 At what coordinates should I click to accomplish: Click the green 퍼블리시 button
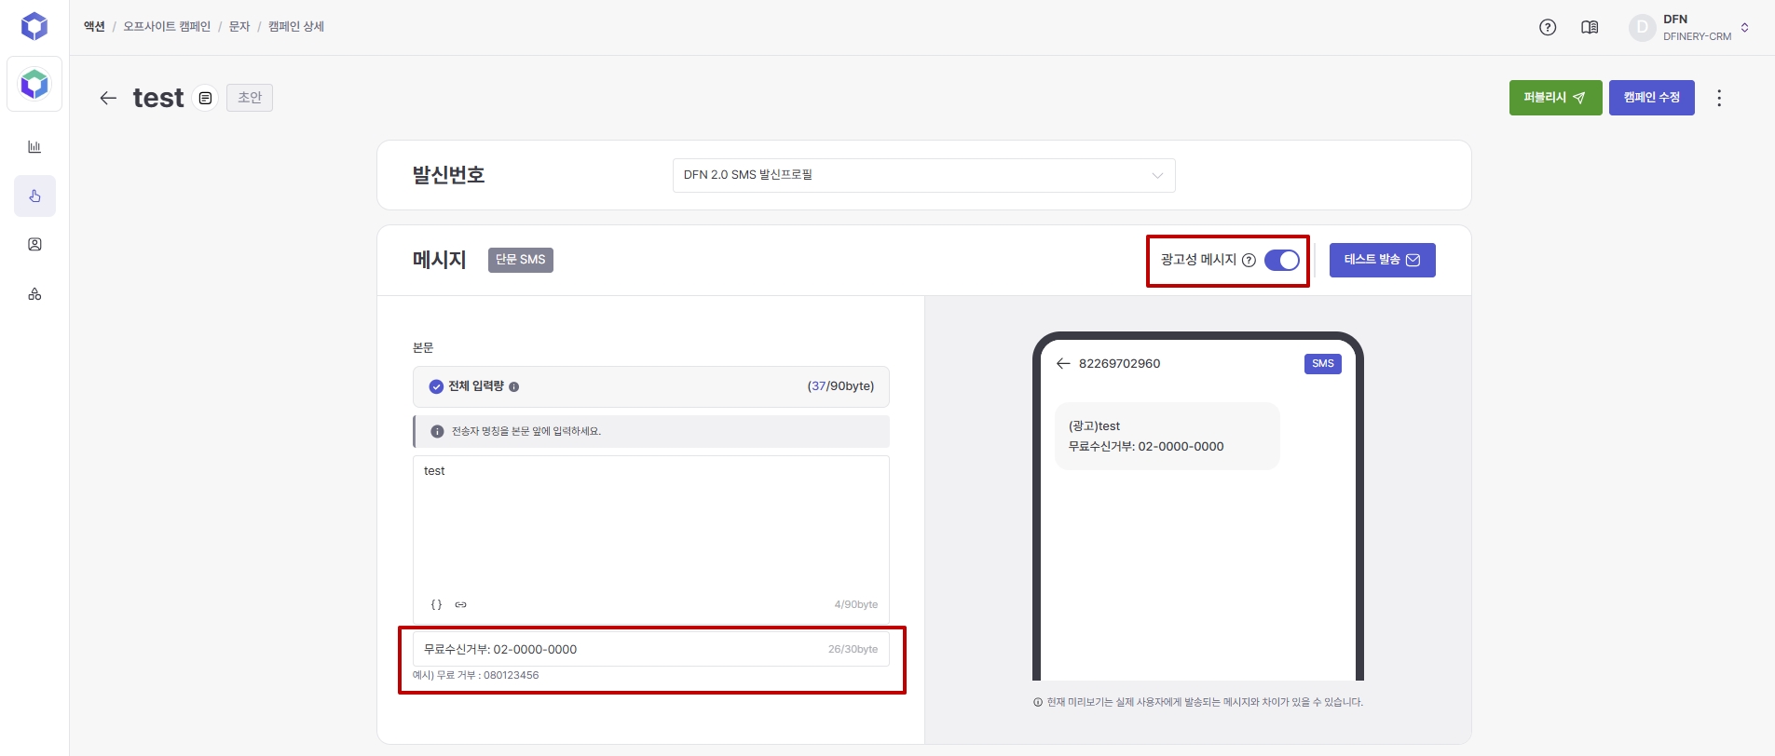1555,98
